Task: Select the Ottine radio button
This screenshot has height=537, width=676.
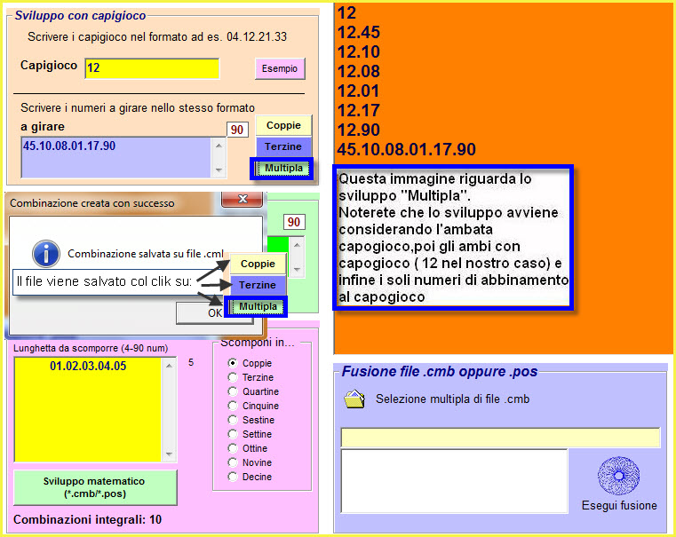Action: (x=233, y=448)
